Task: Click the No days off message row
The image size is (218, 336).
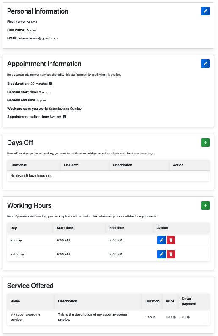Action: (108, 176)
